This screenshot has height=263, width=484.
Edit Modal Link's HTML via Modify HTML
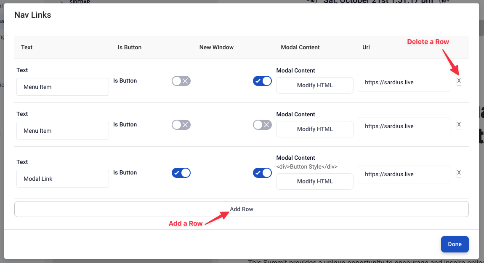coord(314,181)
